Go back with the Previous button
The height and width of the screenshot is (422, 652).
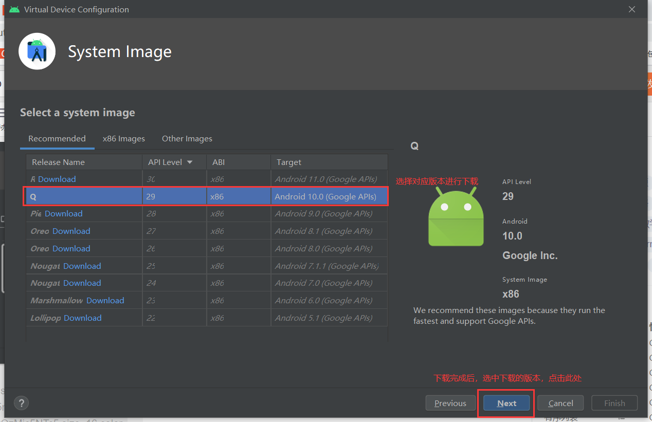[x=450, y=403]
